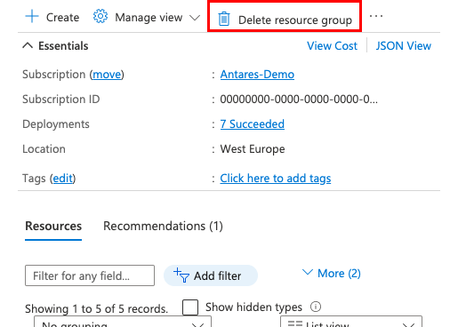Switch to the Recommendations (1) tab
This screenshot has width=458, height=327.
[163, 226]
